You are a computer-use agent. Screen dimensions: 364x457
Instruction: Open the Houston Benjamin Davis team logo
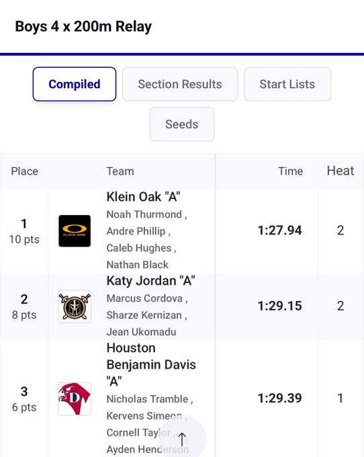[75, 399]
